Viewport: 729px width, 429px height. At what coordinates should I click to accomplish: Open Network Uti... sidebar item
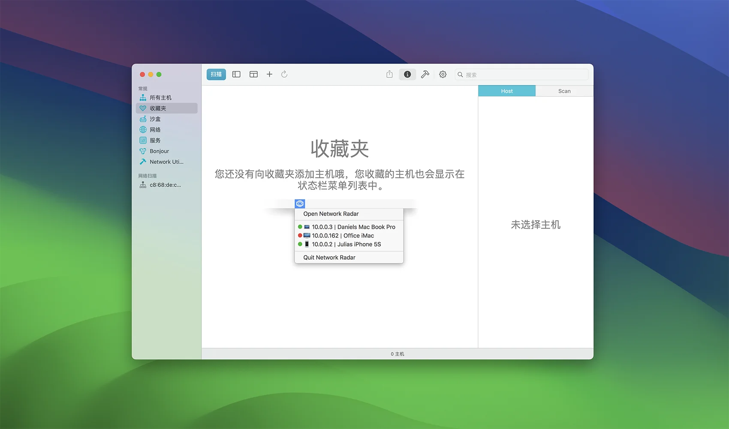click(167, 162)
